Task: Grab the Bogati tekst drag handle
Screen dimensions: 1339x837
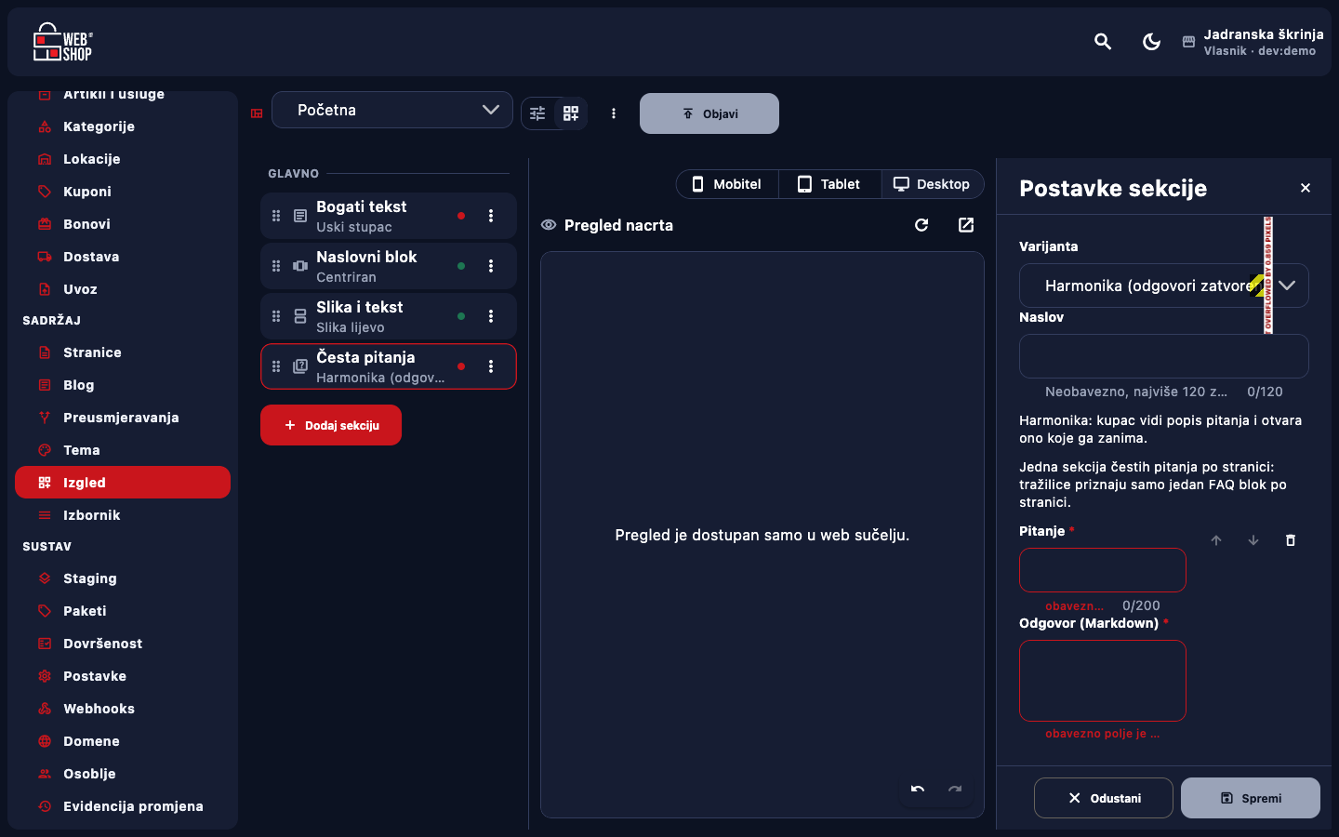Action: click(x=276, y=216)
